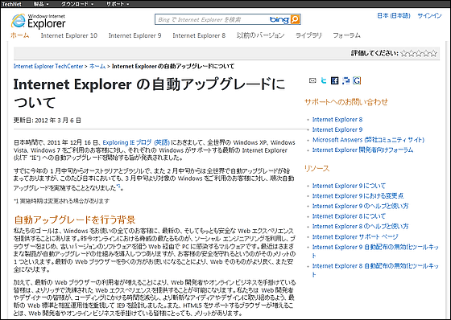Click the Internet Explorer logo

coord(39,21)
